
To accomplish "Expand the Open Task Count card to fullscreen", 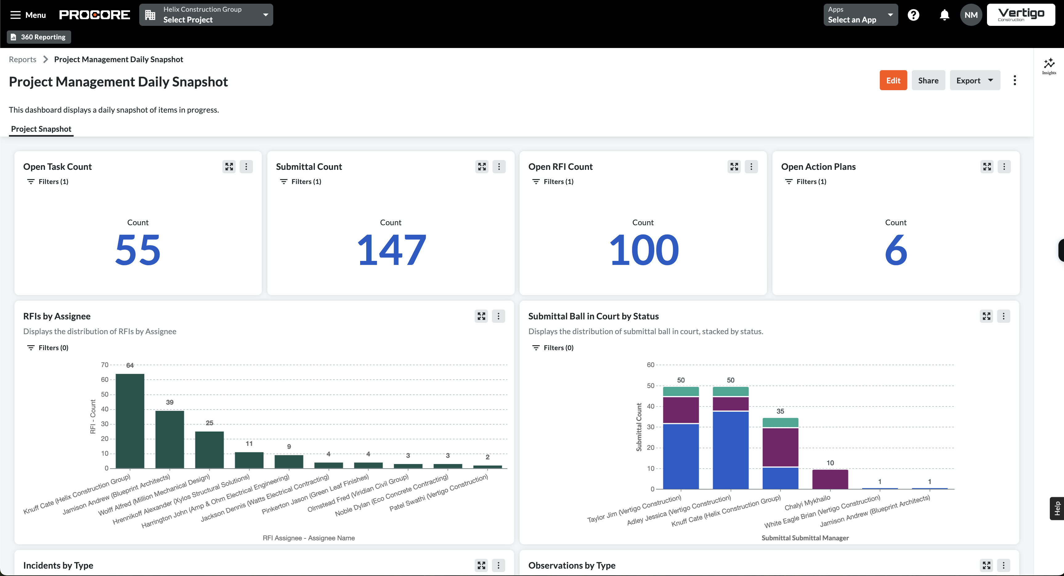I will (228, 167).
